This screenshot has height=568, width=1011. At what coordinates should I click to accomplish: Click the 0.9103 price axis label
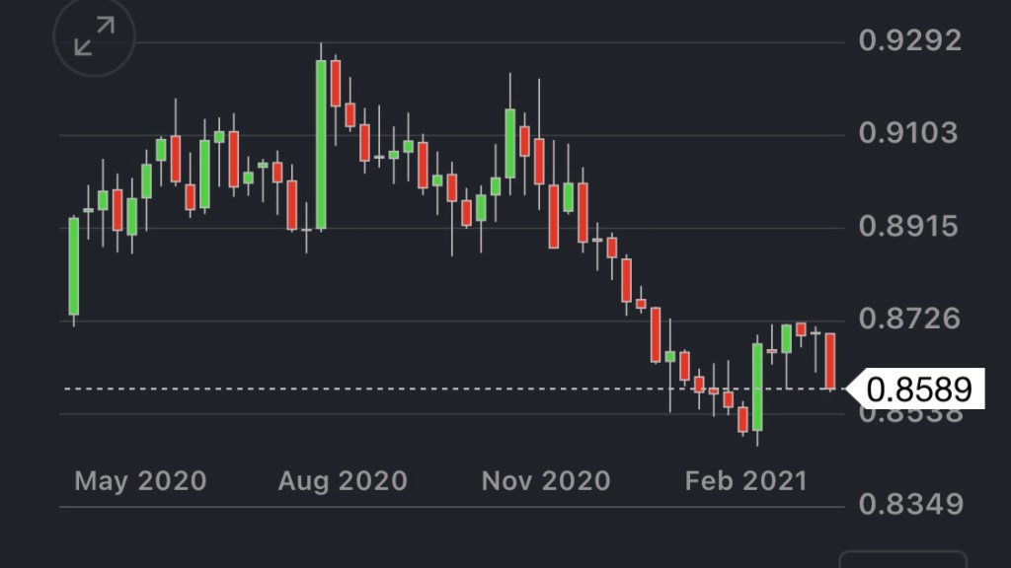coord(908,133)
